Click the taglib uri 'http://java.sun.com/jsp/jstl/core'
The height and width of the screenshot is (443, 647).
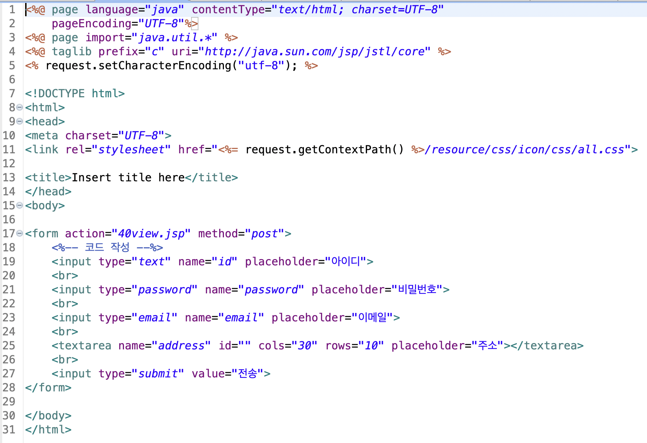tap(314, 52)
